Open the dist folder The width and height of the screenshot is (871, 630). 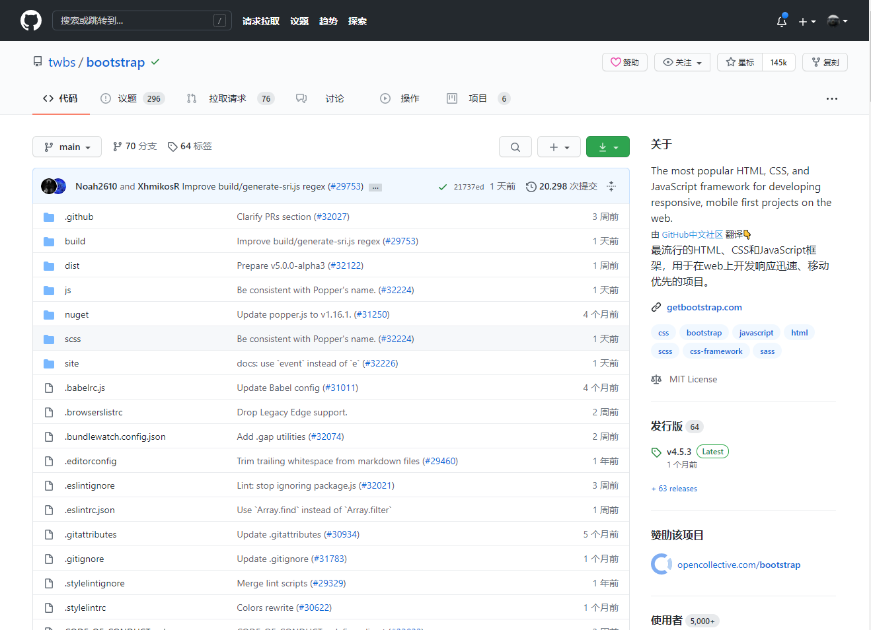(x=72, y=265)
